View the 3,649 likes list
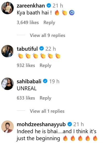The height and width of the screenshot is (143, 103). tap(28, 22)
